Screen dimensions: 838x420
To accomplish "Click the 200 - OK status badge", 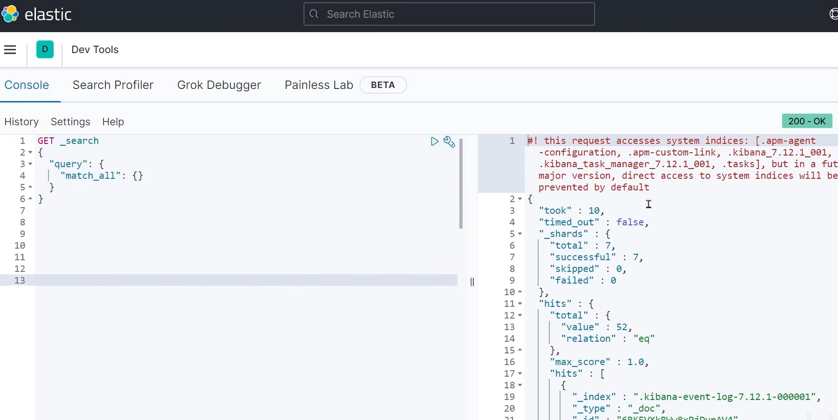I will tap(807, 122).
